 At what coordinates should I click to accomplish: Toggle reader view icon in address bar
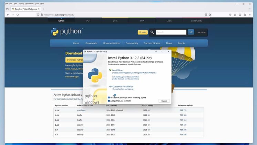coord(206,14)
